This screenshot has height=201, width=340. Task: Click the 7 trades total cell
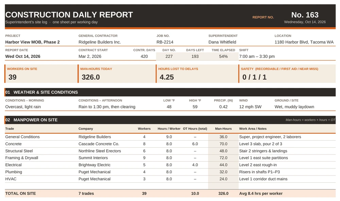(x=86, y=194)
